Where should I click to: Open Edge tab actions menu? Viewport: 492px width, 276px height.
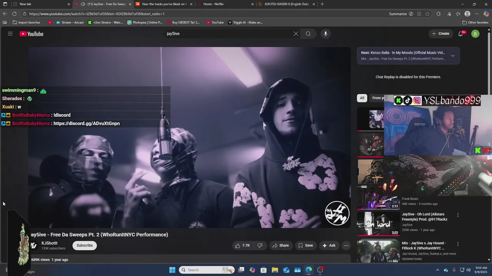pos(5,4)
